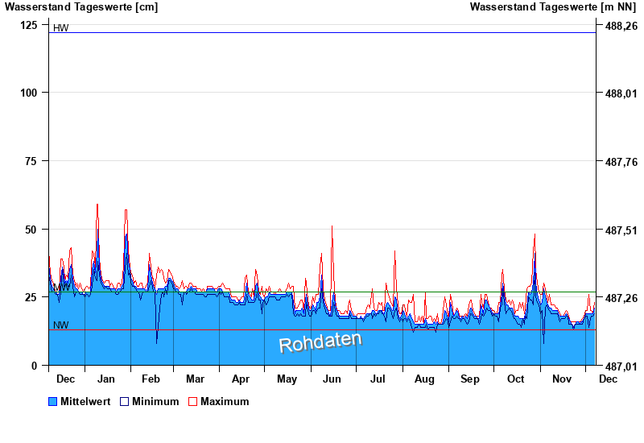Select the Jan month label
Image resolution: width=644 pixels, height=443 pixels.
pyautogui.click(x=106, y=379)
